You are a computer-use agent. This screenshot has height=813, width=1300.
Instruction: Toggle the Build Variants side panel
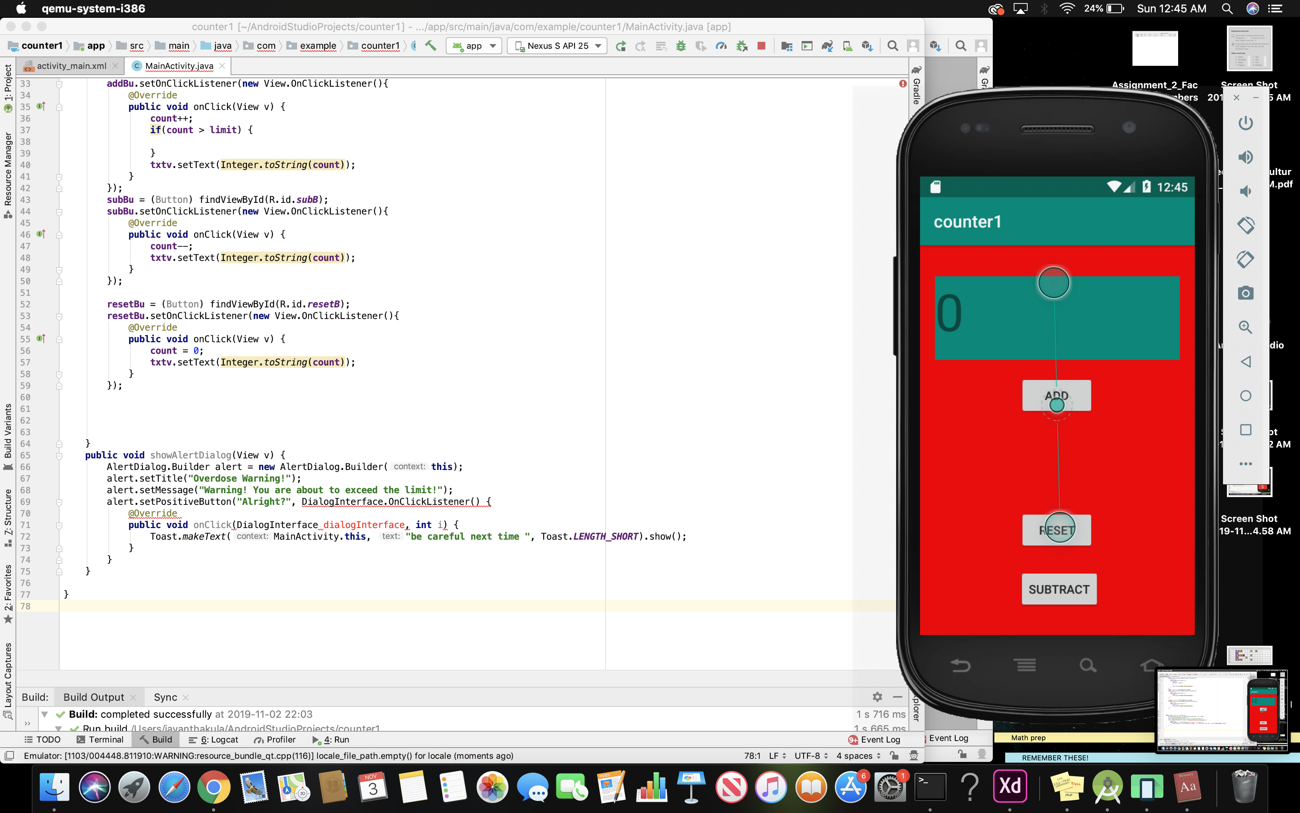point(8,430)
